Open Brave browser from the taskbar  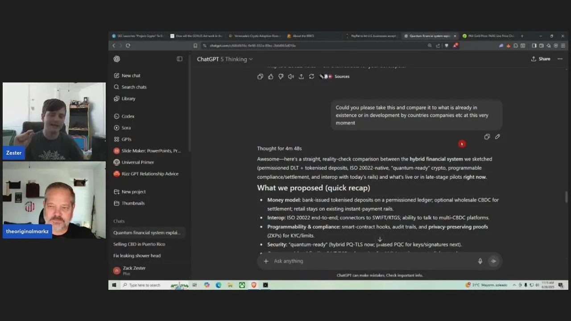[x=253, y=285]
